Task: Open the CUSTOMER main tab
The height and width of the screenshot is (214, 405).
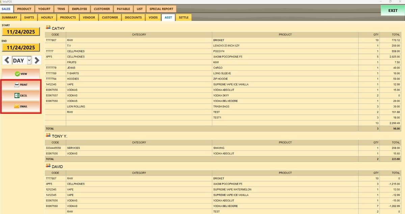Action: pos(102,9)
